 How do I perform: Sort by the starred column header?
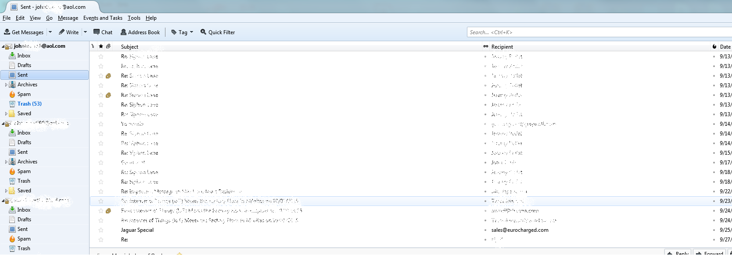tap(101, 46)
